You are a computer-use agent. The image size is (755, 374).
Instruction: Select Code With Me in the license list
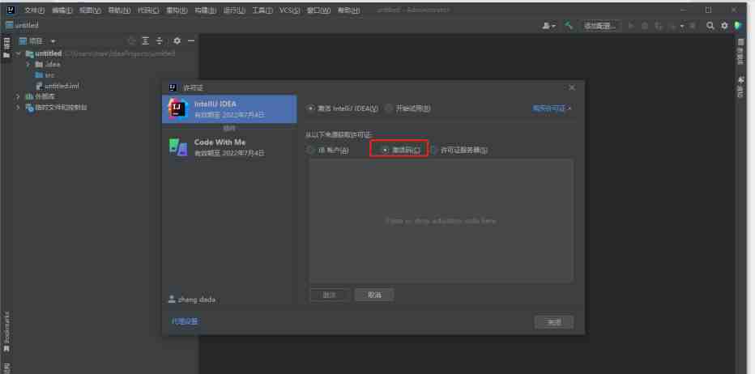[229, 147]
